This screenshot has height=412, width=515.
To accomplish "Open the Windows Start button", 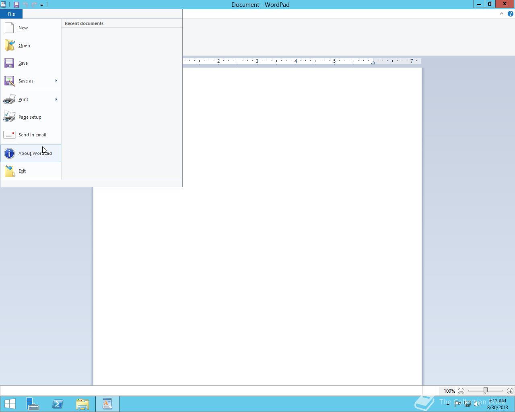I will [10, 404].
